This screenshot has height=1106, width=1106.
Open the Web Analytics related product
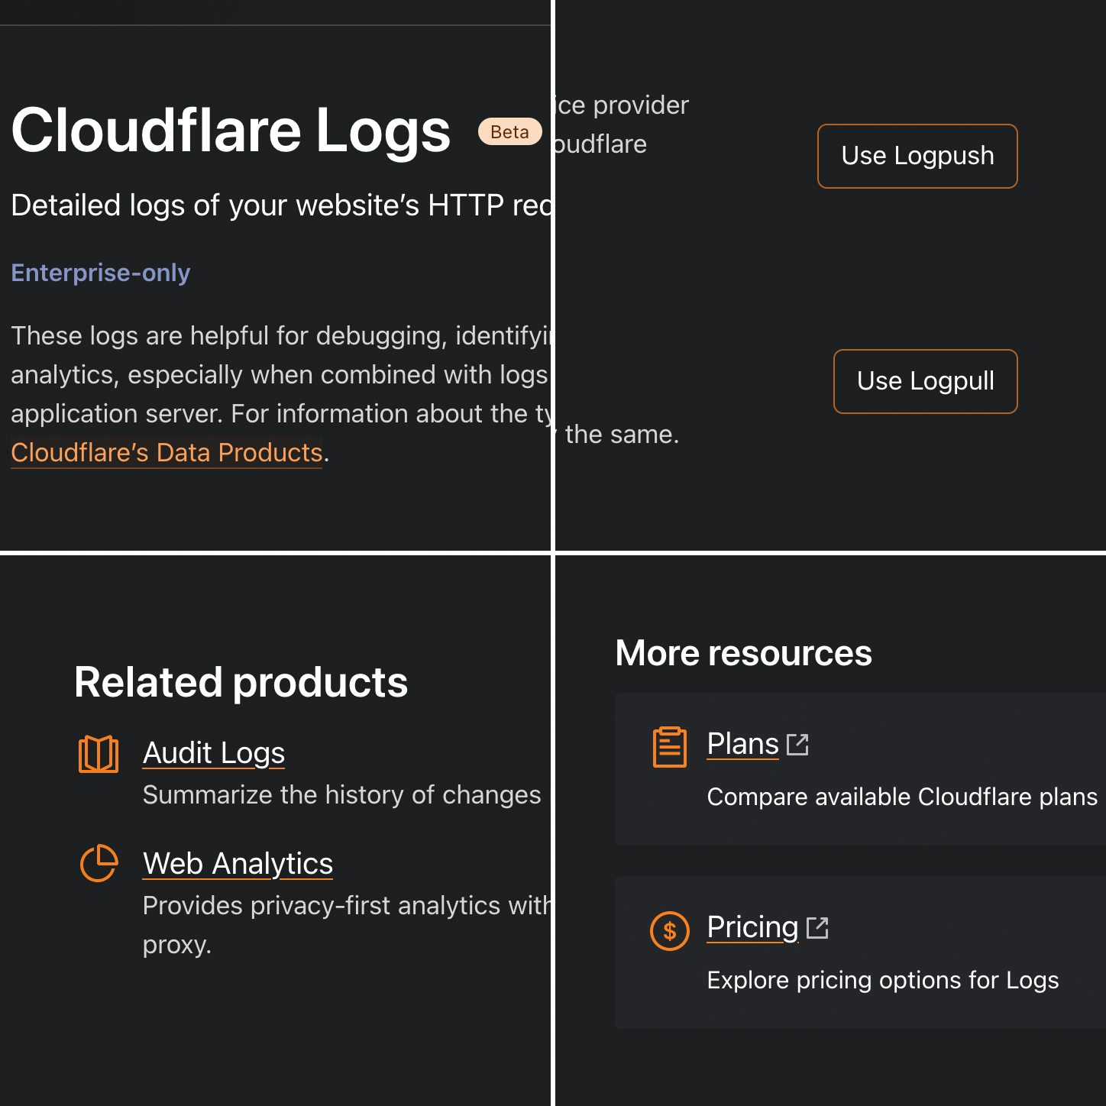(238, 864)
